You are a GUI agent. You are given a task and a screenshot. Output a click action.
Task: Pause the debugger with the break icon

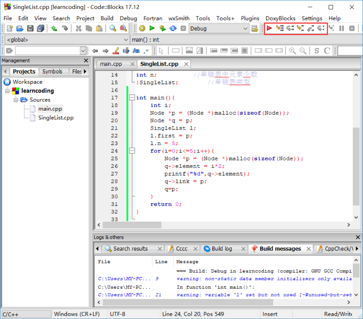(x=342, y=28)
